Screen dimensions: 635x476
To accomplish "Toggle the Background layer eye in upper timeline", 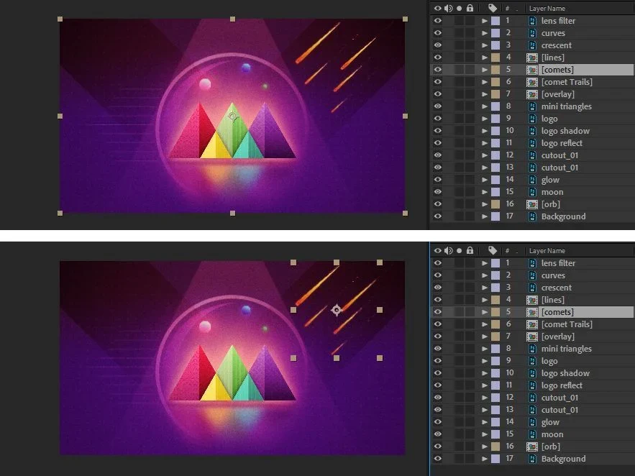I will tap(438, 216).
